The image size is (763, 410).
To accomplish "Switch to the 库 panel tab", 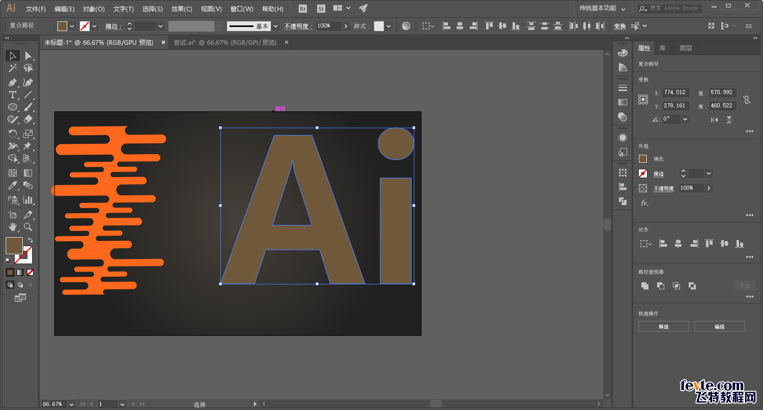I will pyautogui.click(x=662, y=48).
